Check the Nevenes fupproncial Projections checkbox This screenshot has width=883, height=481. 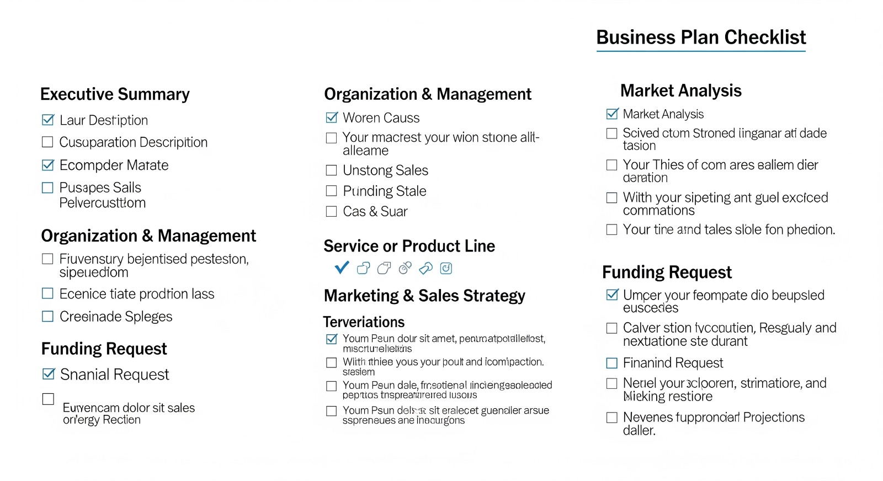(x=611, y=418)
